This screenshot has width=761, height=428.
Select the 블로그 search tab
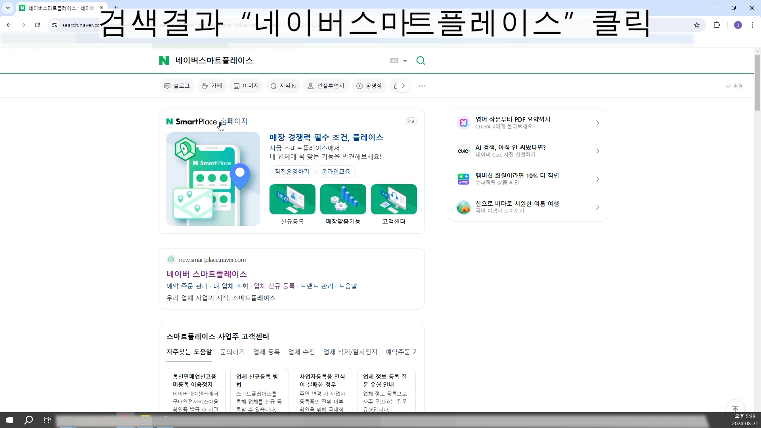pos(177,86)
